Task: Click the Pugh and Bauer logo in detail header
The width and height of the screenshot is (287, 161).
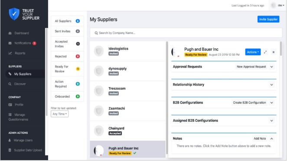Action: pyautogui.click(x=176, y=52)
